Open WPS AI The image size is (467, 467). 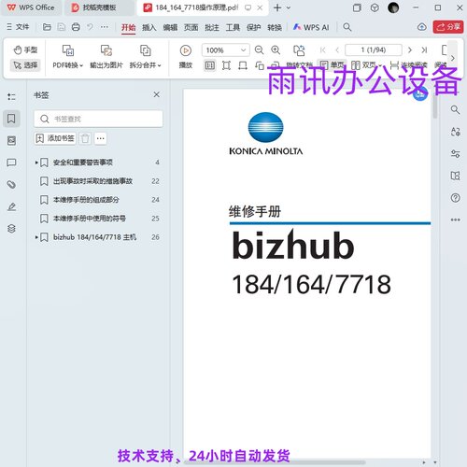point(311,27)
